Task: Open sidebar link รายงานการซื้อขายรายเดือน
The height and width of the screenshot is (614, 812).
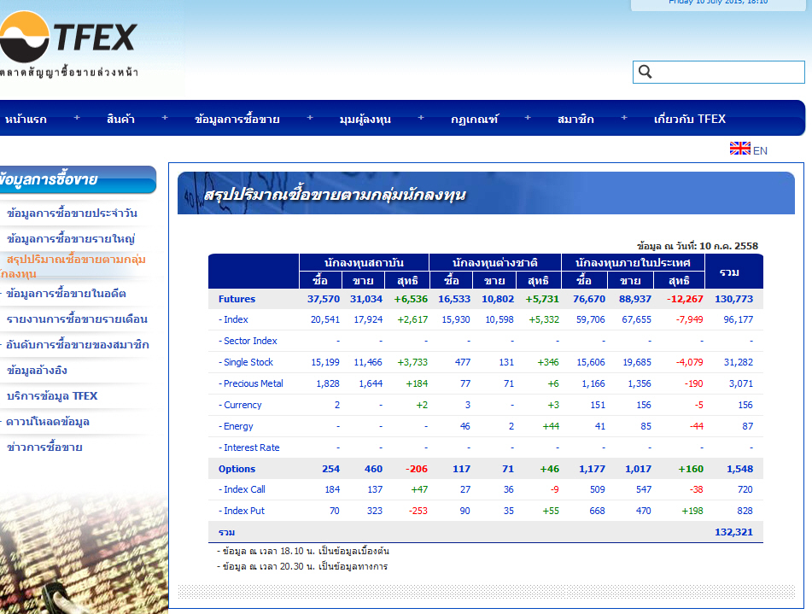Action: tap(77, 319)
